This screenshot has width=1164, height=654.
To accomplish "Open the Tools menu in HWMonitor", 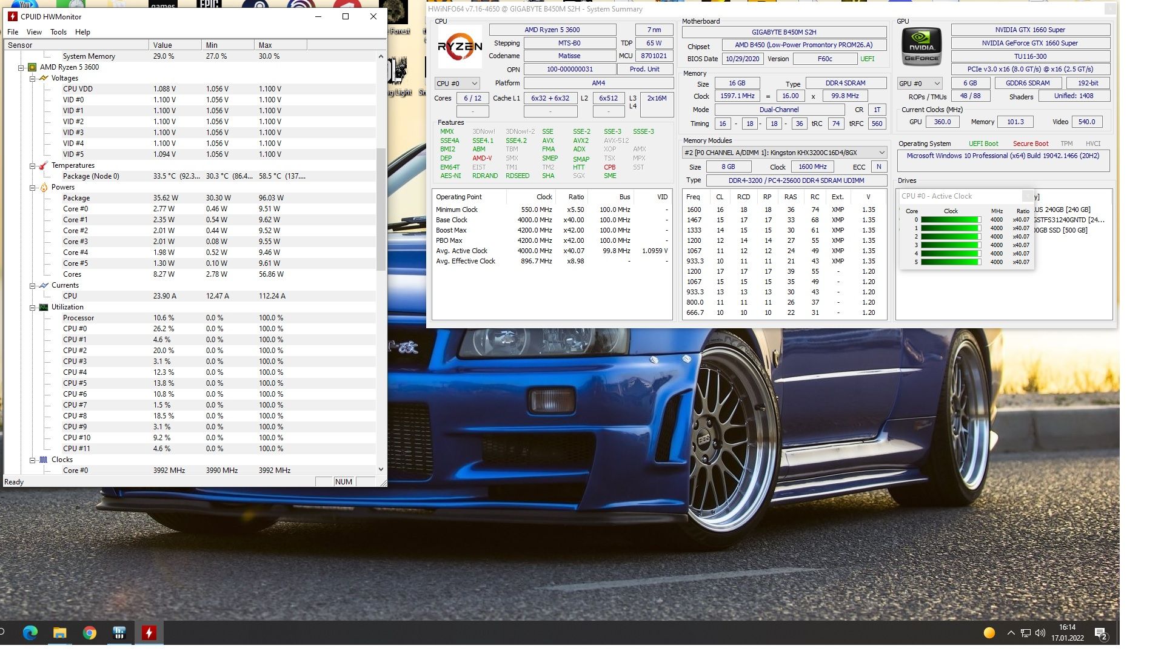I will pyautogui.click(x=58, y=32).
